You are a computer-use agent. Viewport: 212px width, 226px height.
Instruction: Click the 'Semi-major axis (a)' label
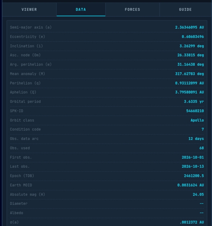click(x=31, y=27)
